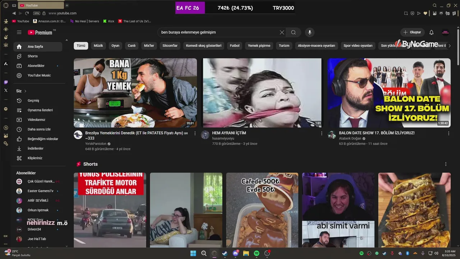The width and height of the screenshot is (460, 259).
Task: Open a new browser tab
Action: [x=67, y=5]
